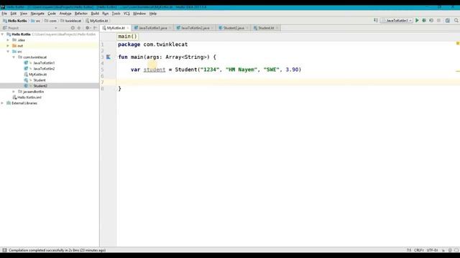This screenshot has height=258, width=460.
Task: Open Project panel settings gear icon
Action: 88,28
